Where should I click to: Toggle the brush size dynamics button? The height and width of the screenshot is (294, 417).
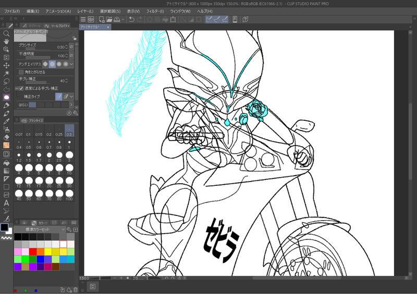point(71,47)
